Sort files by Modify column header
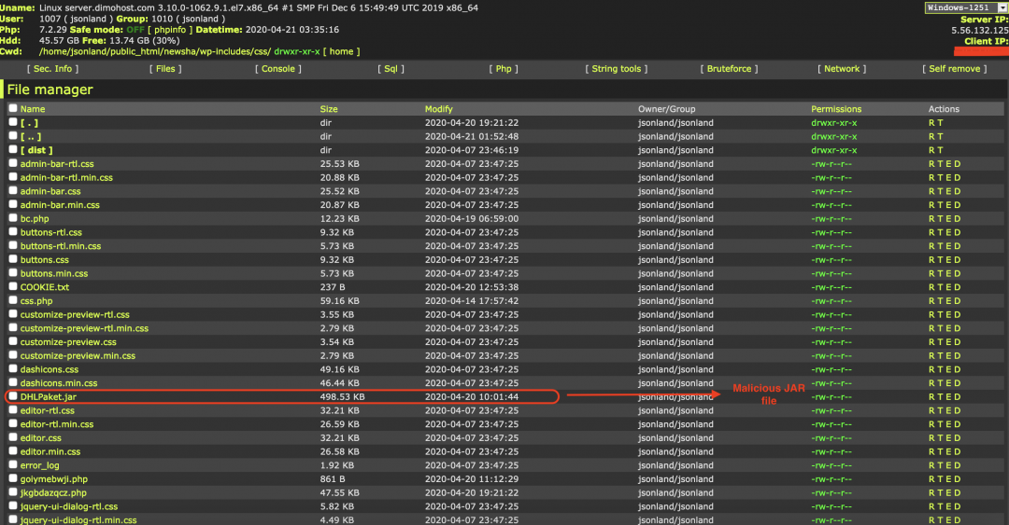 click(x=438, y=109)
